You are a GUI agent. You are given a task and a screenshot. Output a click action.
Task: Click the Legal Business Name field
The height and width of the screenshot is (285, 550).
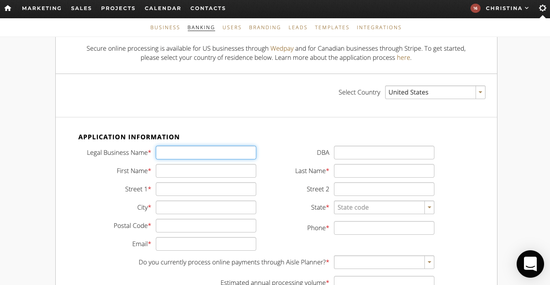(206, 153)
